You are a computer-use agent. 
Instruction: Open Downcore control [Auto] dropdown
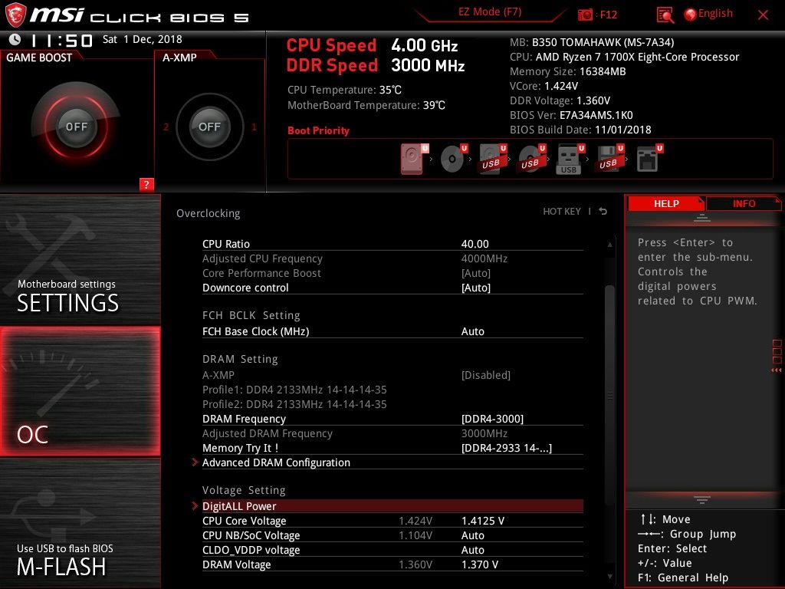pyautogui.click(x=475, y=288)
